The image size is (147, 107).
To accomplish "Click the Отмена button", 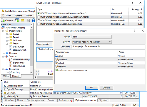I will pyautogui.click(x=106, y=88).
